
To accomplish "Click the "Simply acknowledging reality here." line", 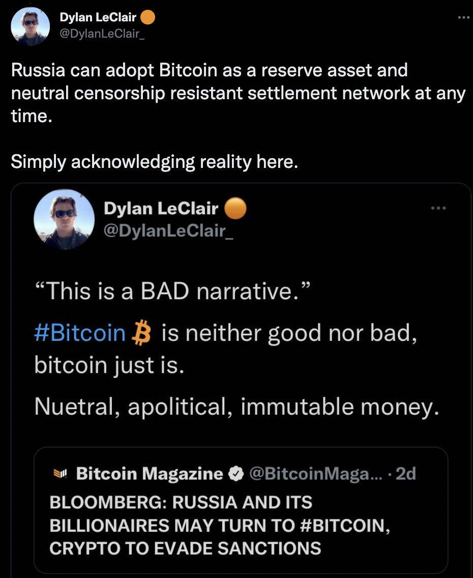I will point(154,162).
